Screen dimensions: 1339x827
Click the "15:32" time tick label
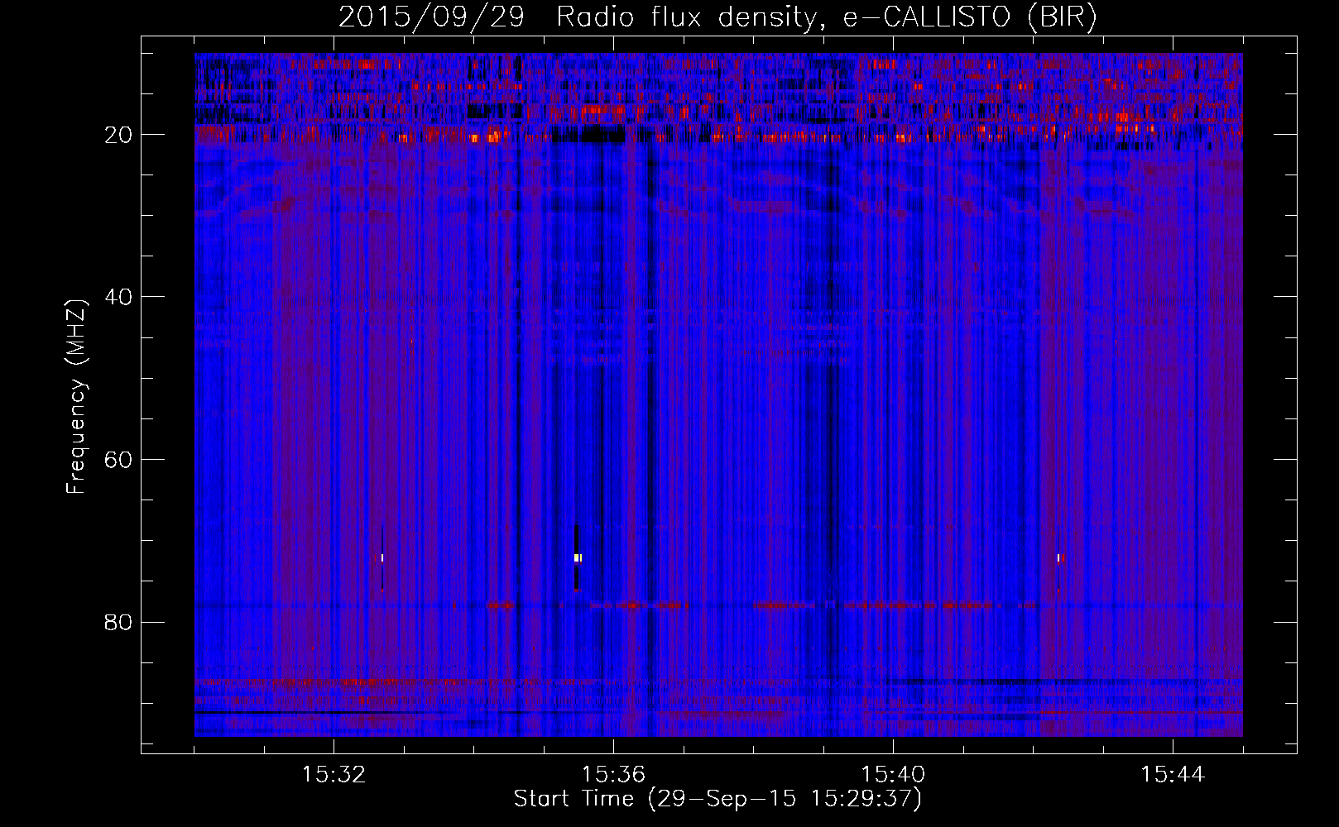click(x=334, y=775)
